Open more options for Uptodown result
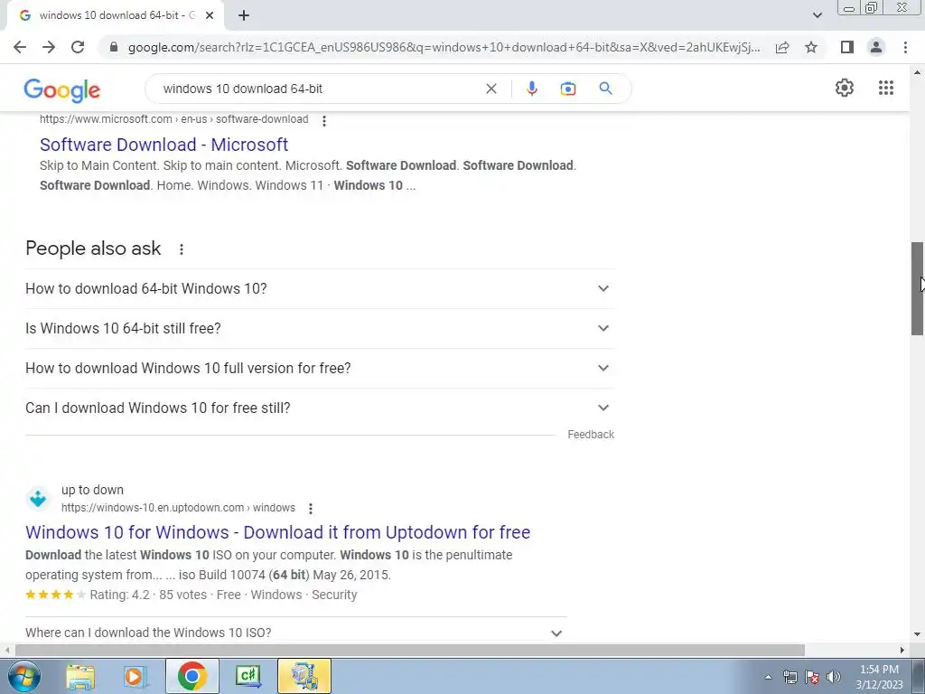The height and width of the screenshot is (694, 925). (x=311, y=508)
